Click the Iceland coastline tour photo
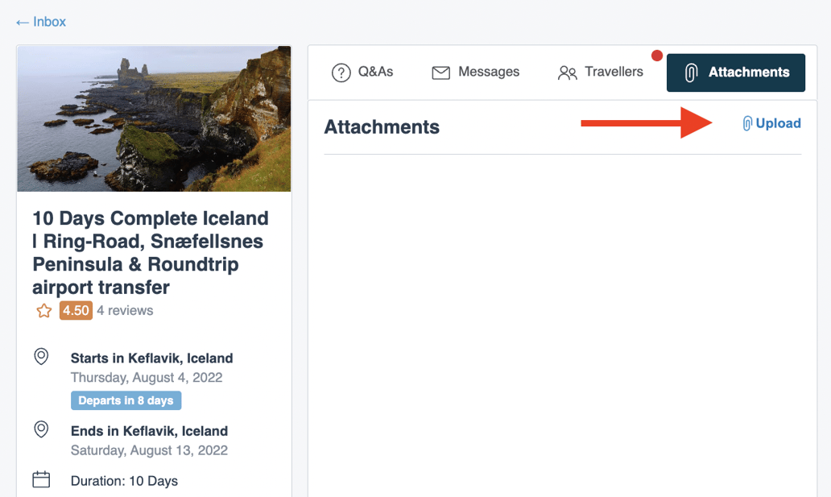Screen dimensions: 831x497 [x=154, y=118]
